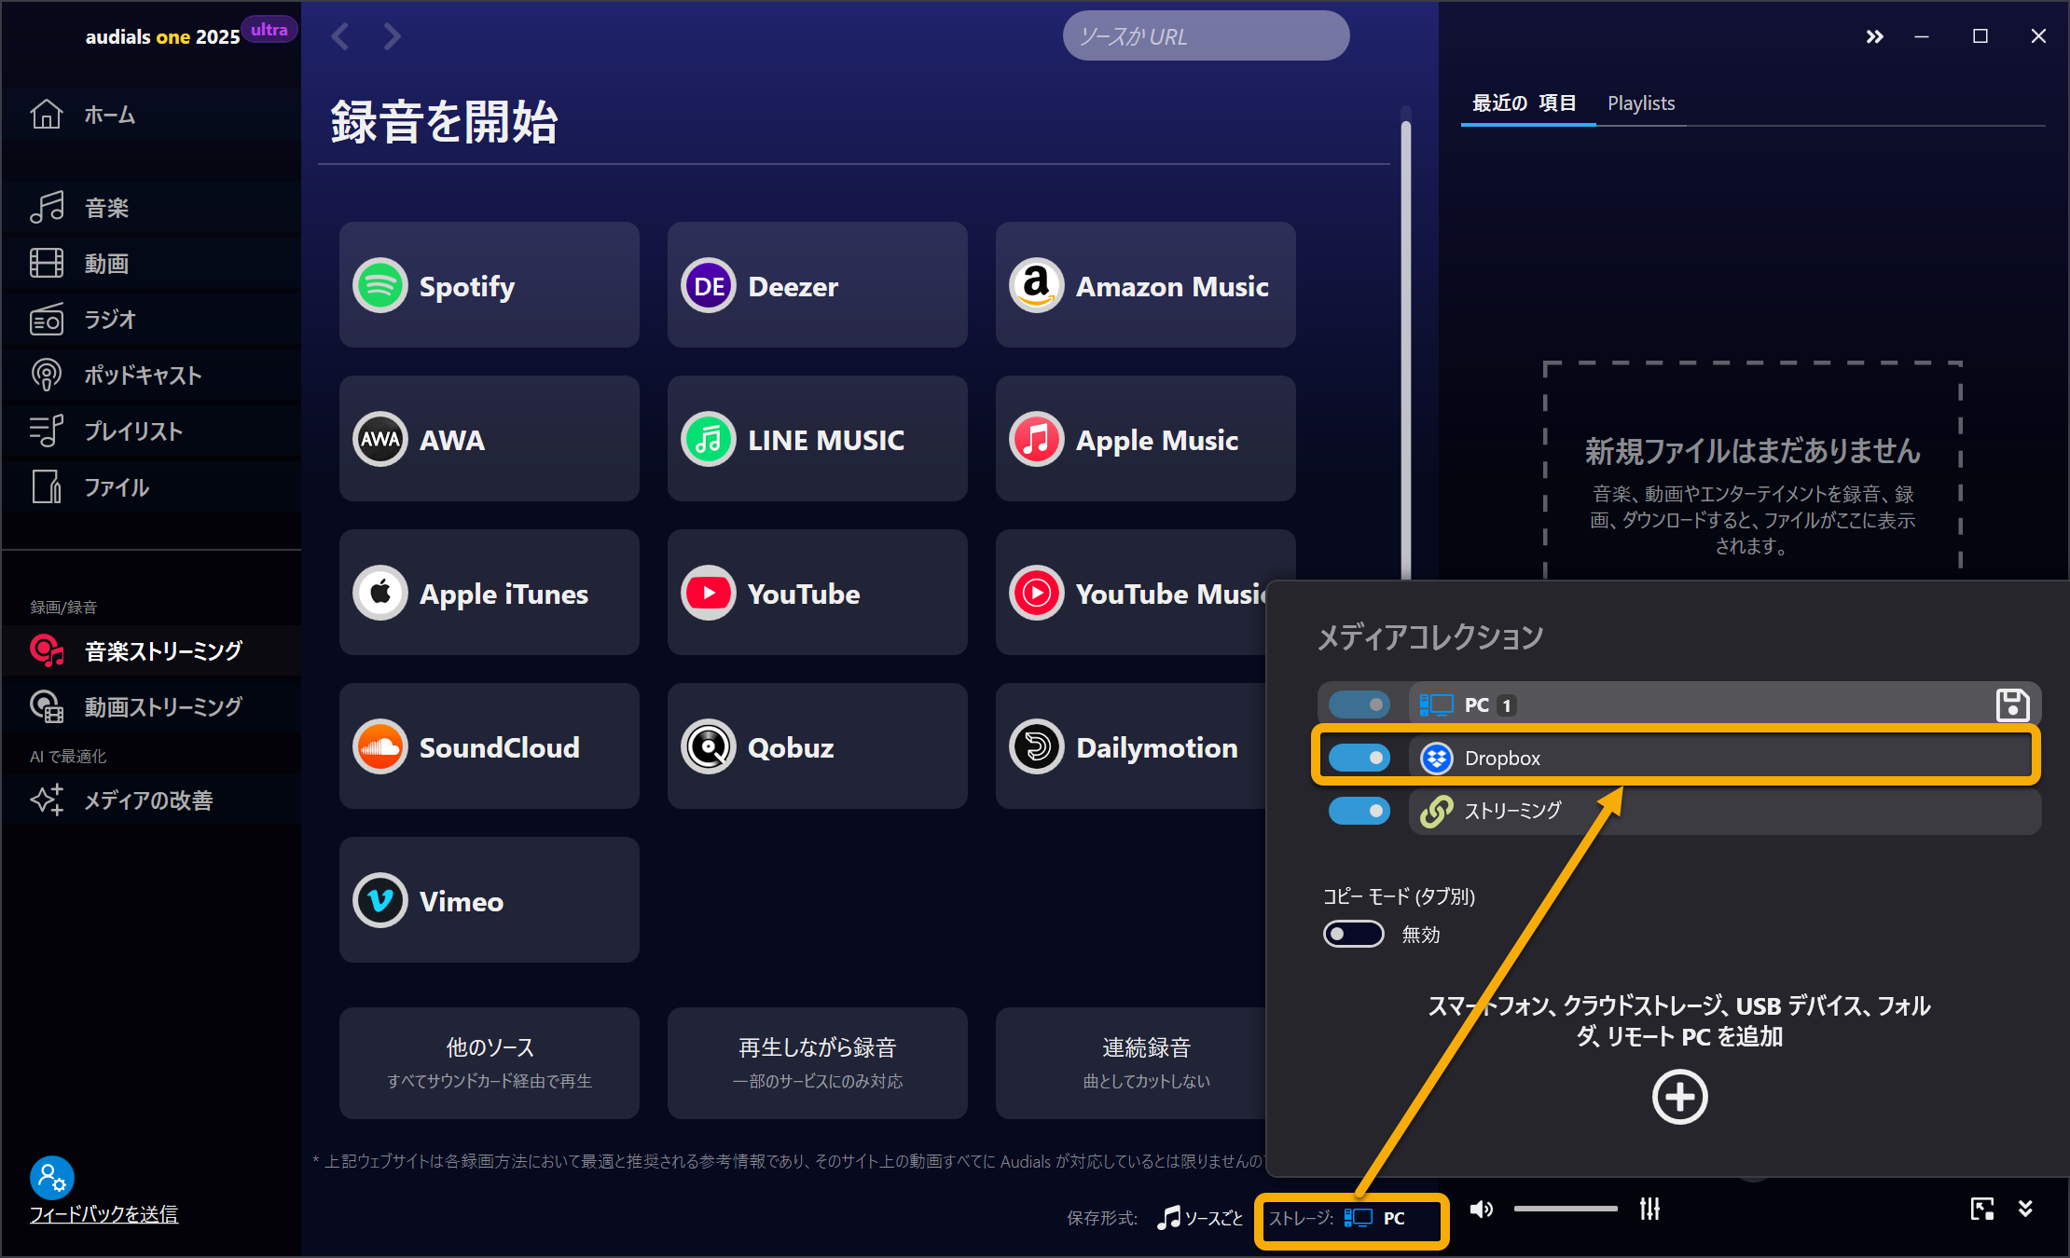Click the save icon on the PC row
The width and height of the screenshot is (2070, 1258).
coord(2012,705)
